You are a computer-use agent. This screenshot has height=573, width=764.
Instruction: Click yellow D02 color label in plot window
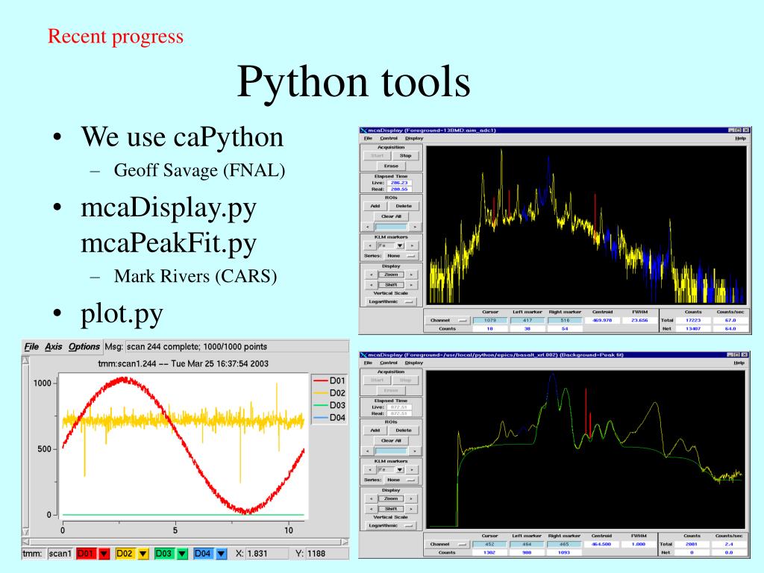point(126,554)
